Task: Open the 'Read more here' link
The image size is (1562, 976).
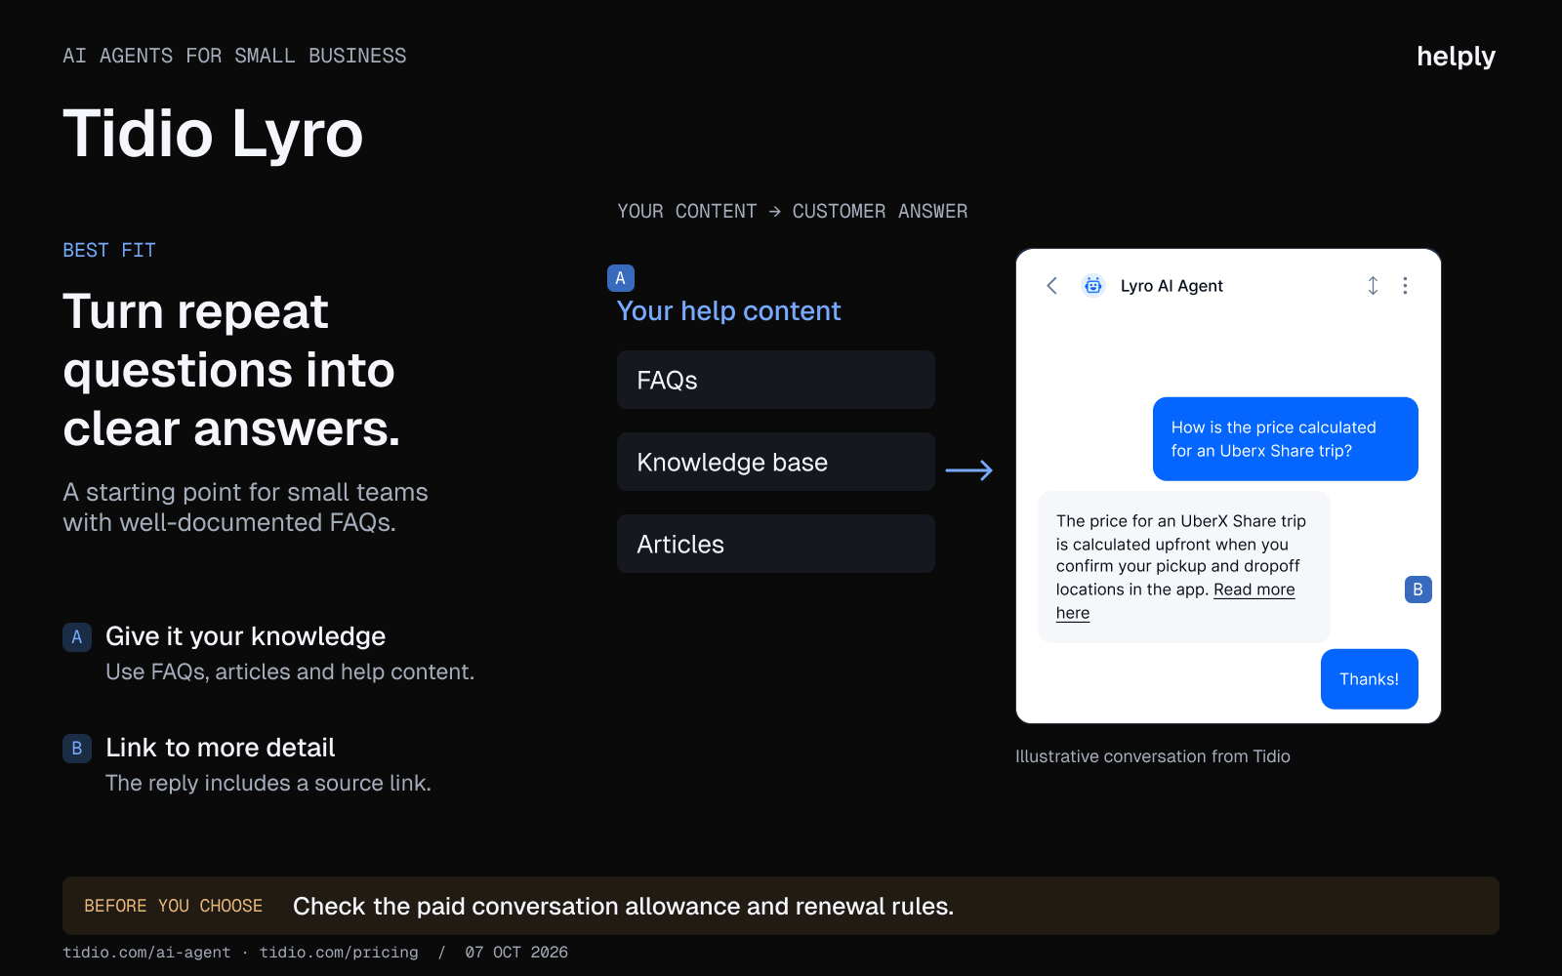Action: (1254, 590)
